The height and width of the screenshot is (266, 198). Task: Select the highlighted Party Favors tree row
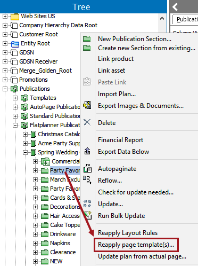(65, 170)
